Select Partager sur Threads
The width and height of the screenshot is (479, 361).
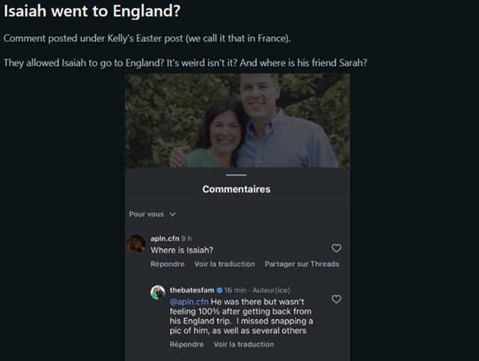(302, 264)
